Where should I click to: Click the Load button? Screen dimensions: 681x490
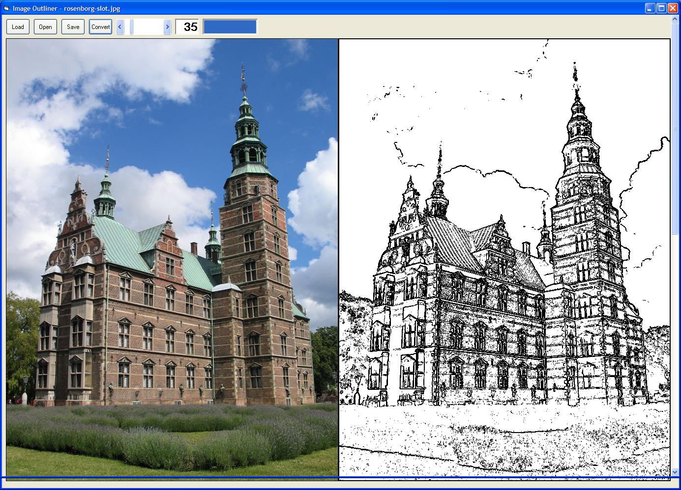[18, 27]
